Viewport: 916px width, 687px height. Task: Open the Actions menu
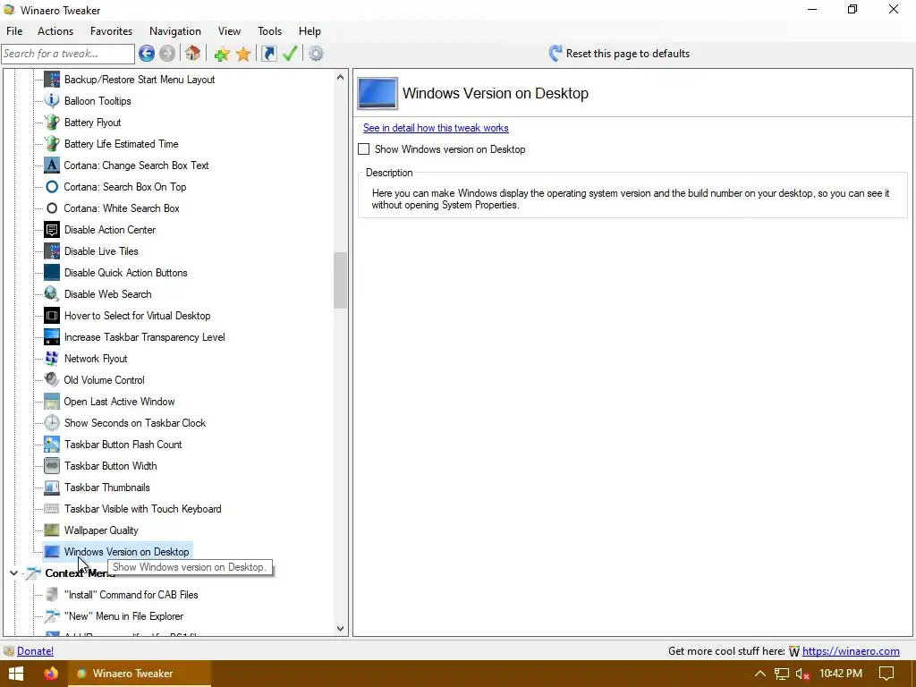click(55, 31)
